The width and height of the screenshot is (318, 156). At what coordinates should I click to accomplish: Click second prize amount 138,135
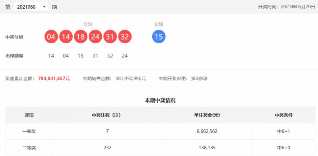click(207, 148)
